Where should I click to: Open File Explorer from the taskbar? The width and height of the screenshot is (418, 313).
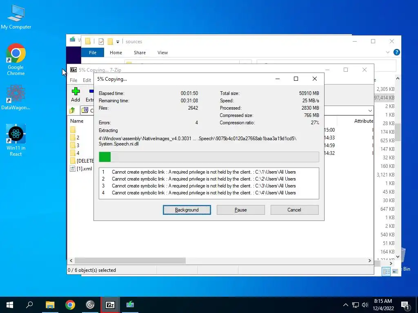pos(50,305)
